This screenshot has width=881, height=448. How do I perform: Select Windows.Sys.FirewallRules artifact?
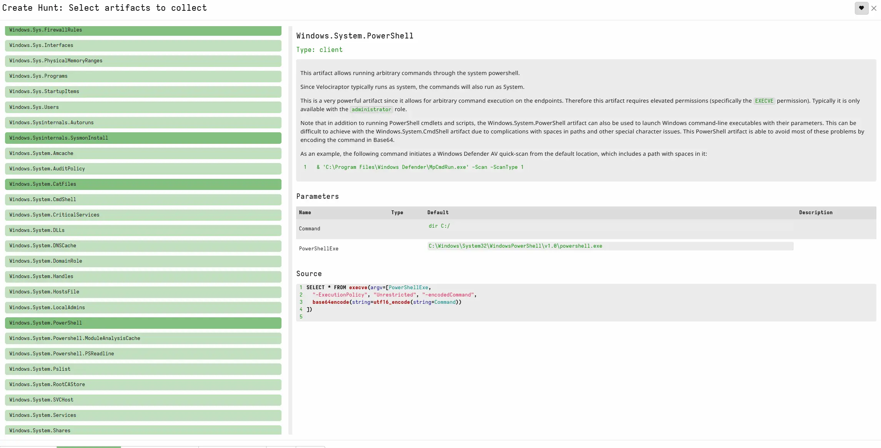coord(143,30)
